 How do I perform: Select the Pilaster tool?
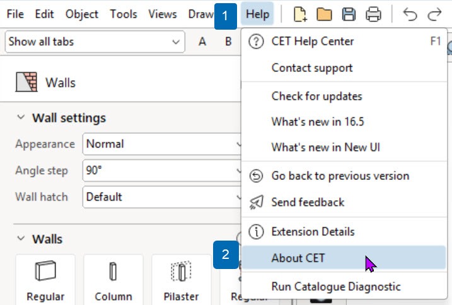(x=181, y=280)
